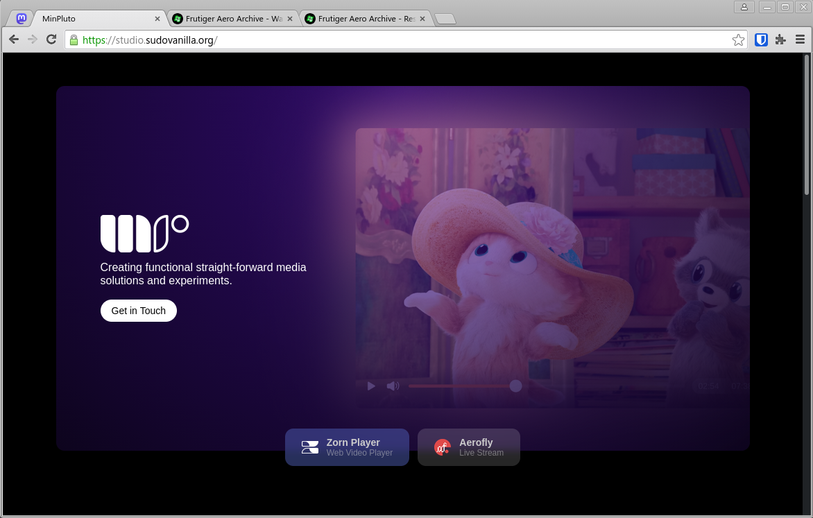Viewport: 813px width, 518px height.
Task: Bookmark this page with the star icon
Action: pos(738,40)
